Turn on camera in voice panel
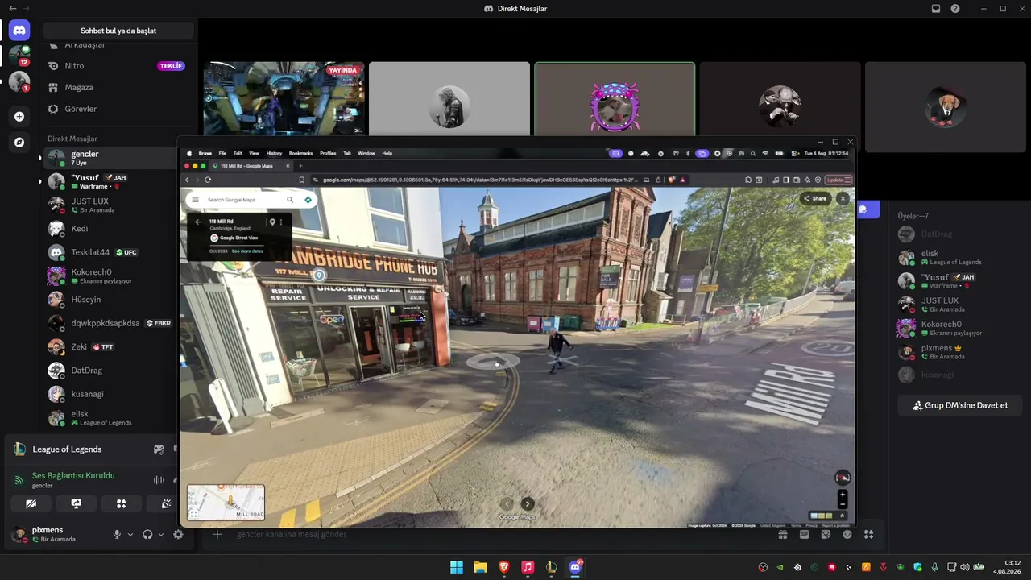The height and width of the screenshot is (580, 1031). click(31, 503)
